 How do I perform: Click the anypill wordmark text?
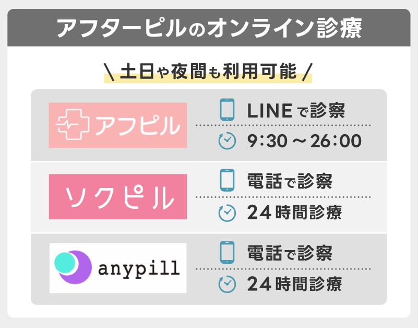(x=138, y=268)
